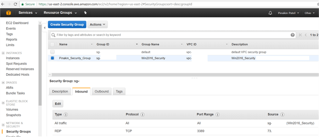This screenshot has height=137, width=319.
Task: Click Create Security Group button
Action: (67, 24)
